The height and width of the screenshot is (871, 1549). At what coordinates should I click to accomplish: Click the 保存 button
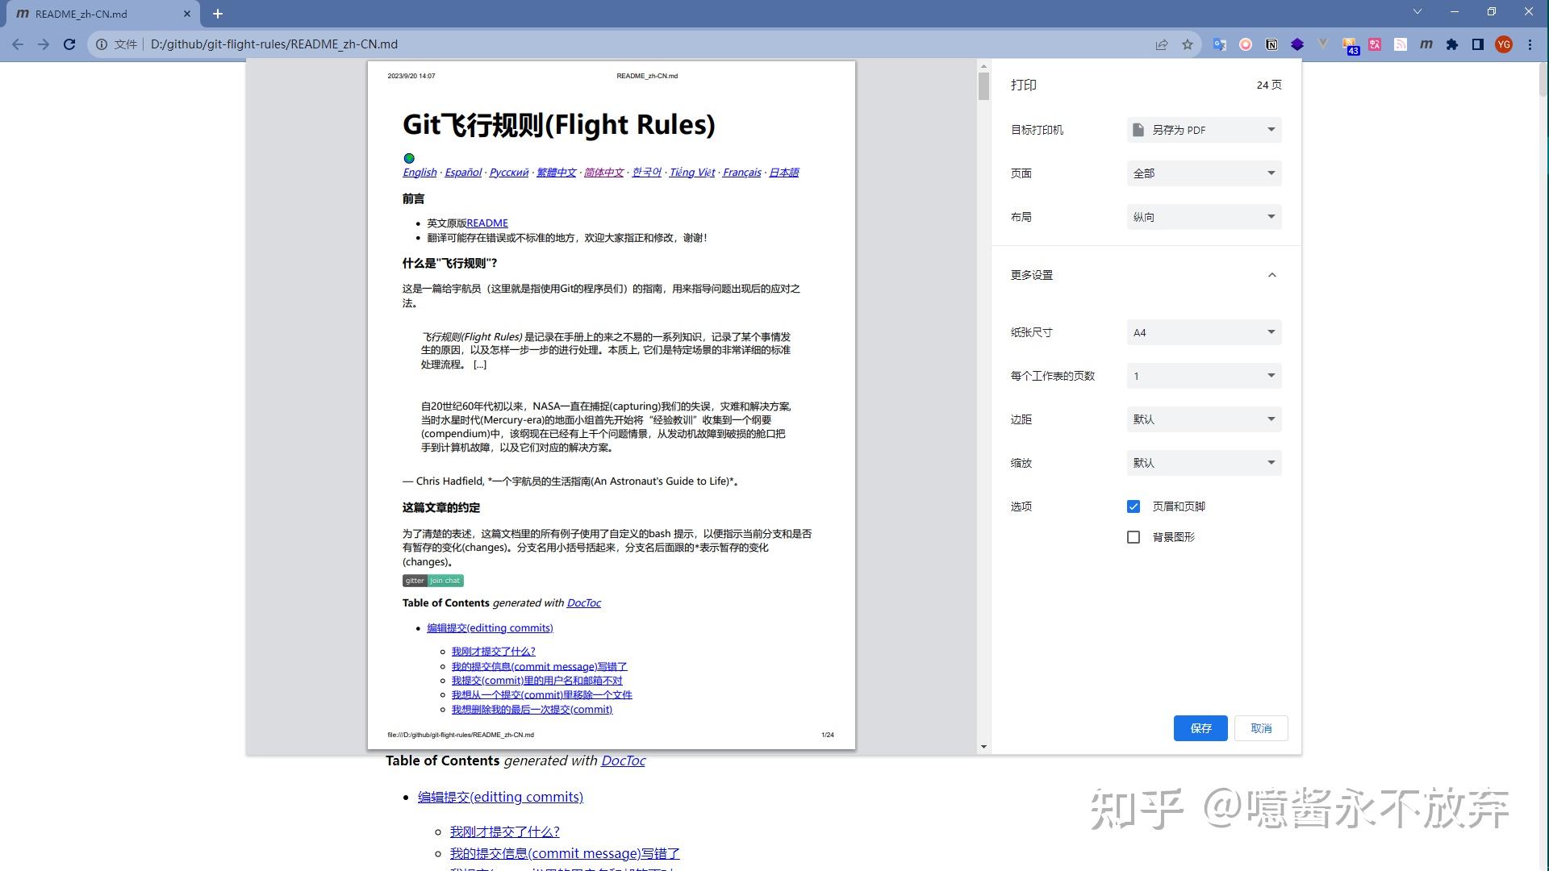(1200, 728)
